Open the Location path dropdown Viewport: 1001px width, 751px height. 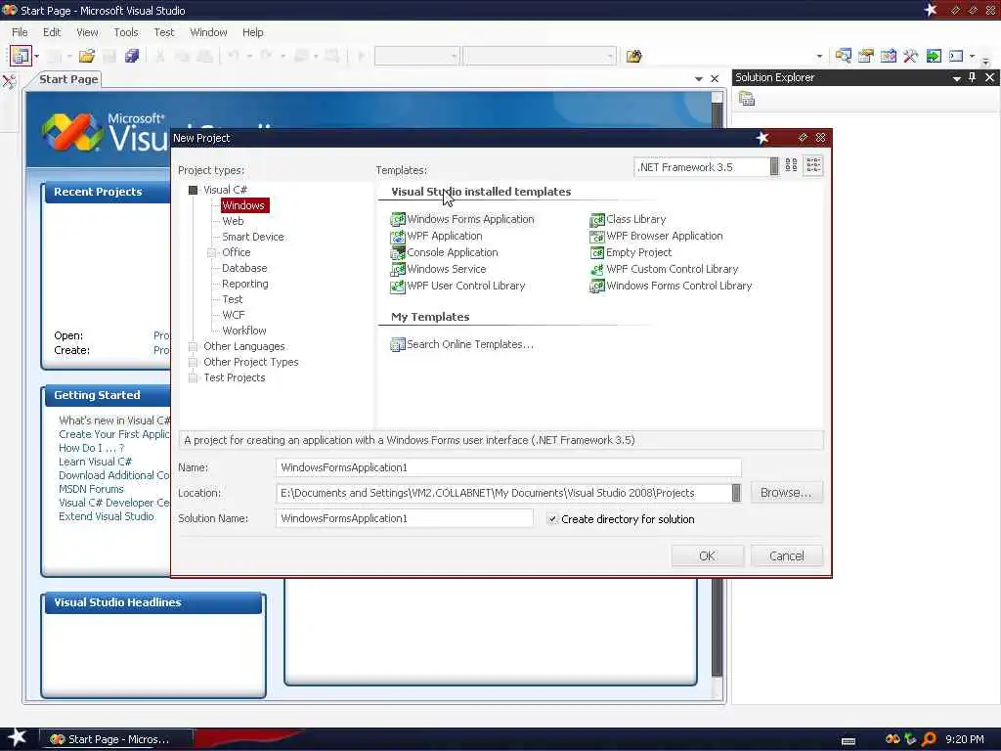(x=736, y=493)
